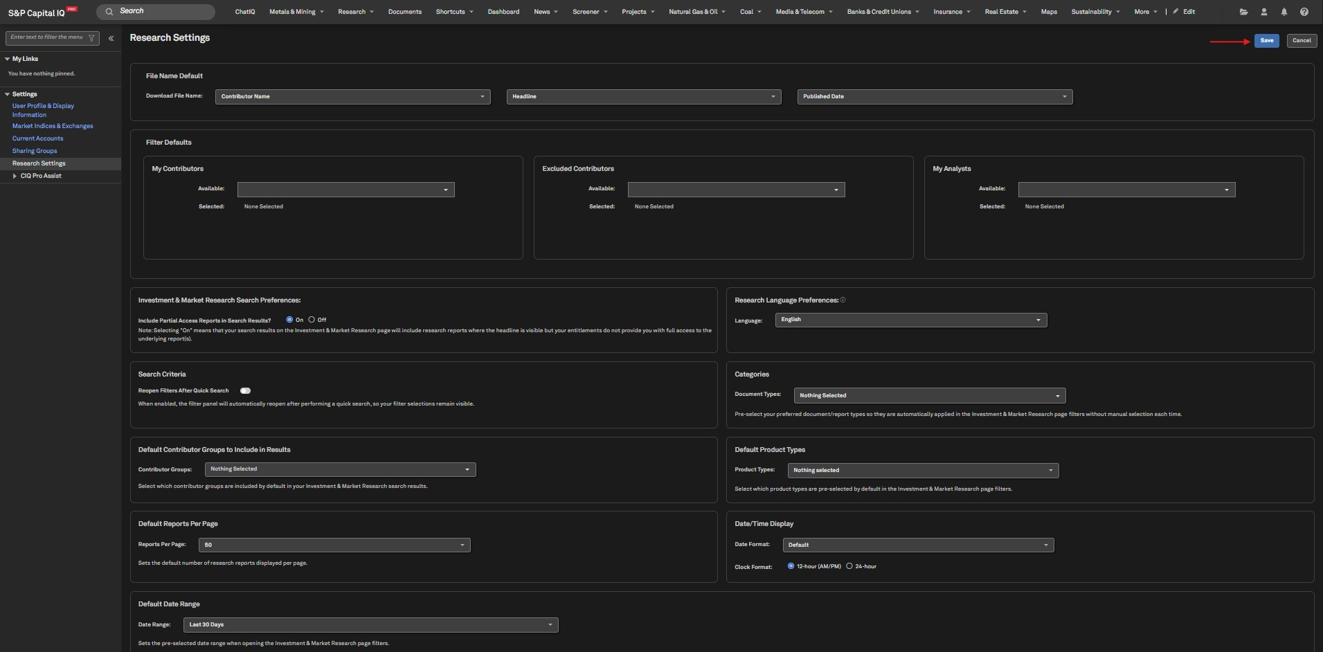
Task: Open the folder icon in top bar
Action: pyautogui.click(x=1243, y=12)
